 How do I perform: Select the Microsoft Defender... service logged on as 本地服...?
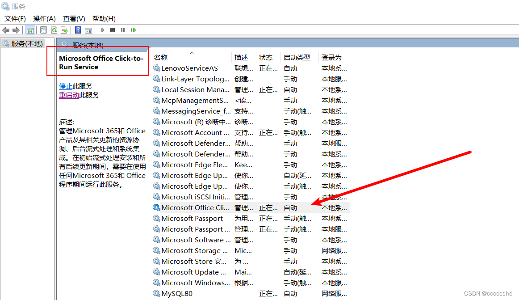click(x=251, y=143)
